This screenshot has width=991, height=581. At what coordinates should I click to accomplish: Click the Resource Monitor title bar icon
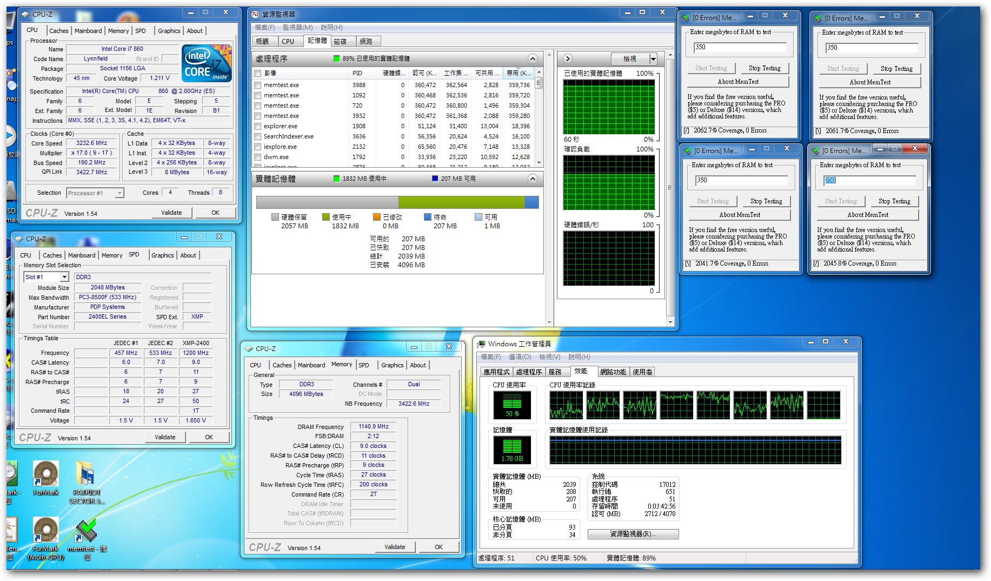256,14
